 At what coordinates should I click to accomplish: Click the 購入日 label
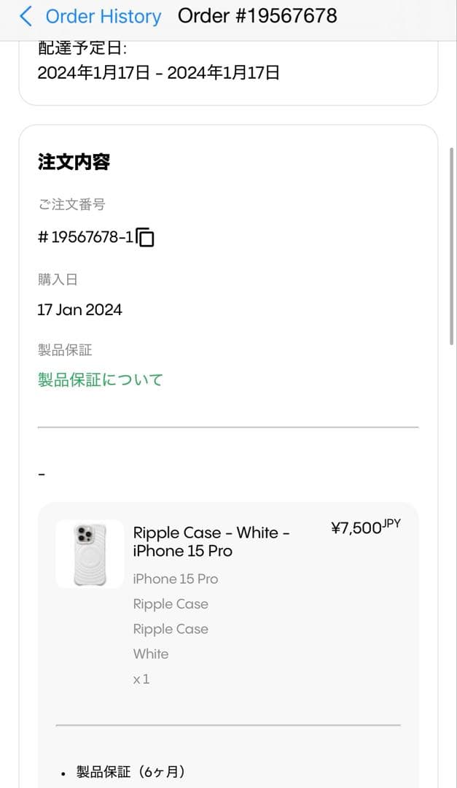[x=58, y=279]
